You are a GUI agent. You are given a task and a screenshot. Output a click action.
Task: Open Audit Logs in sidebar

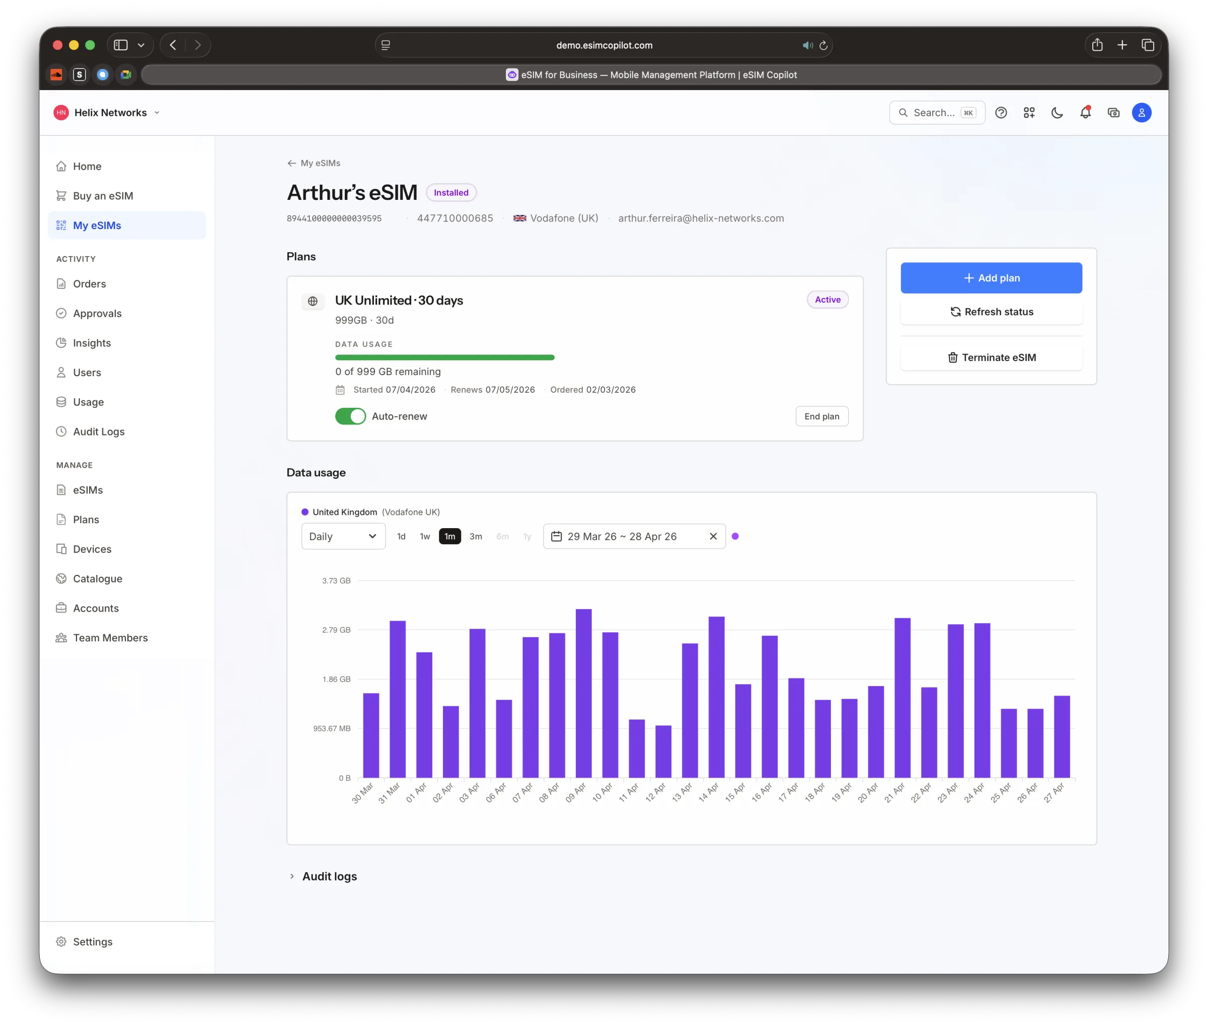(x=127, y=431)
